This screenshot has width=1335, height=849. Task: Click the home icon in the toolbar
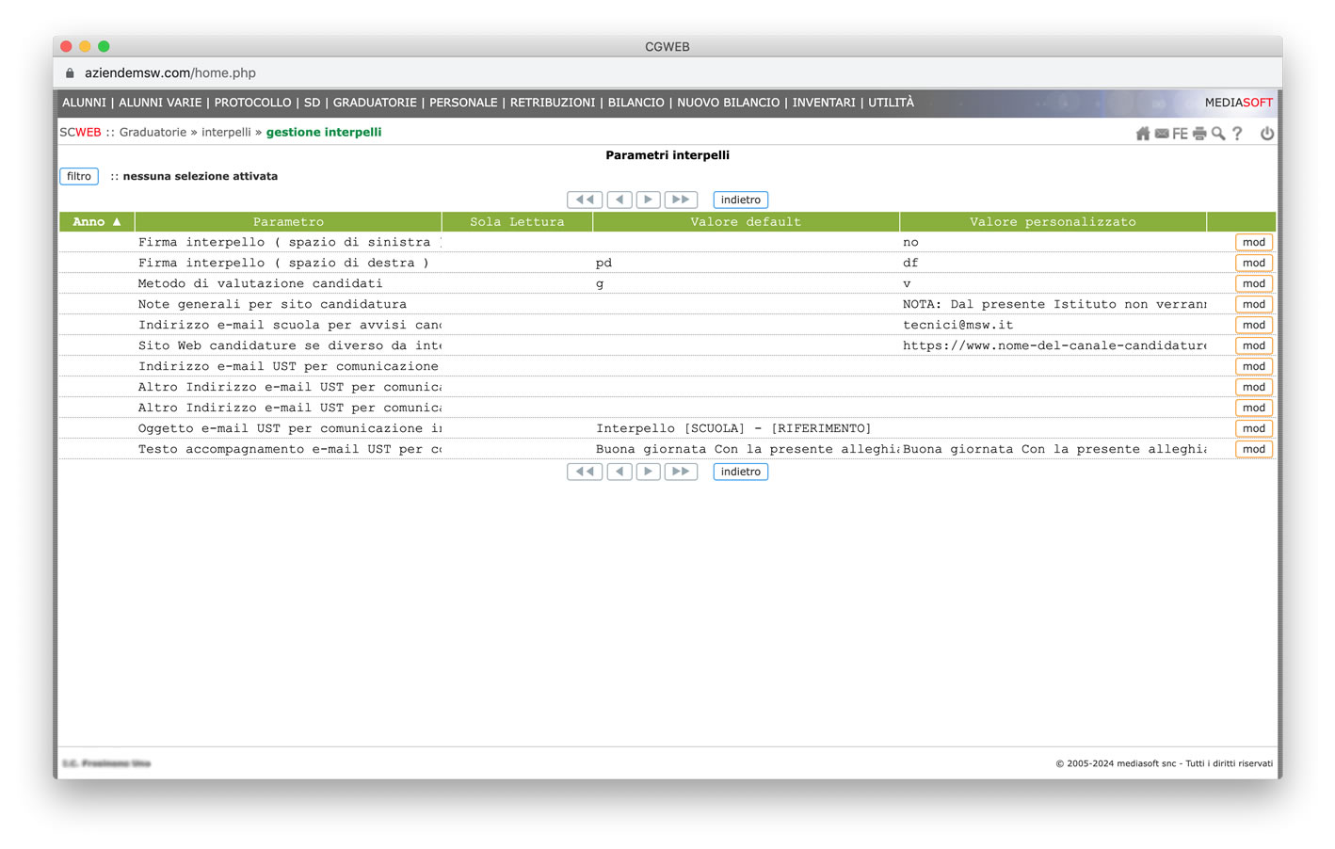(x=1142, y=134)
